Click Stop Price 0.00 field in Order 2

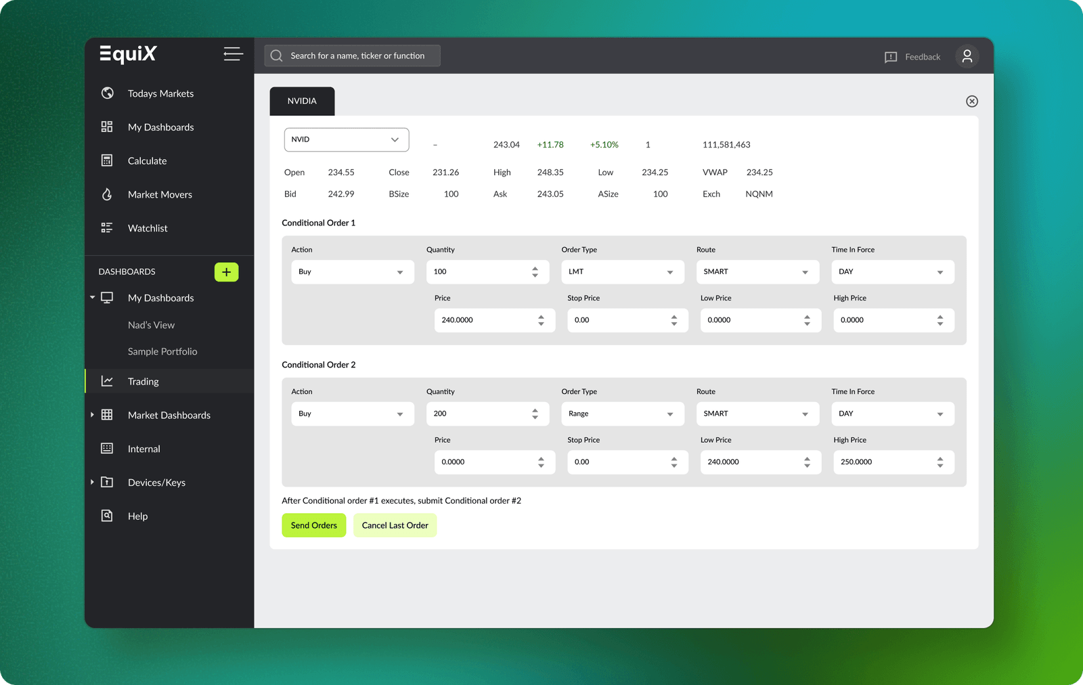point(627,462)
